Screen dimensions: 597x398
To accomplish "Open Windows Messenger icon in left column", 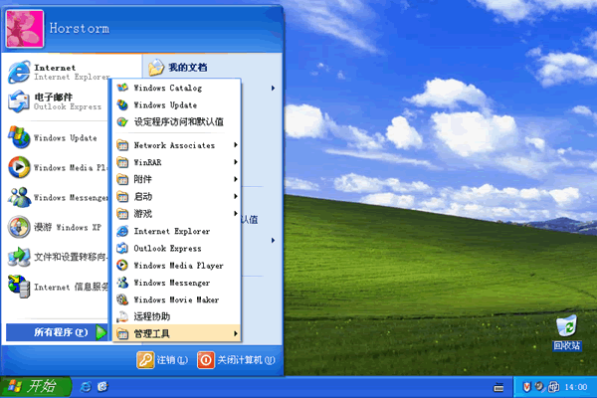I will [19, 197].
